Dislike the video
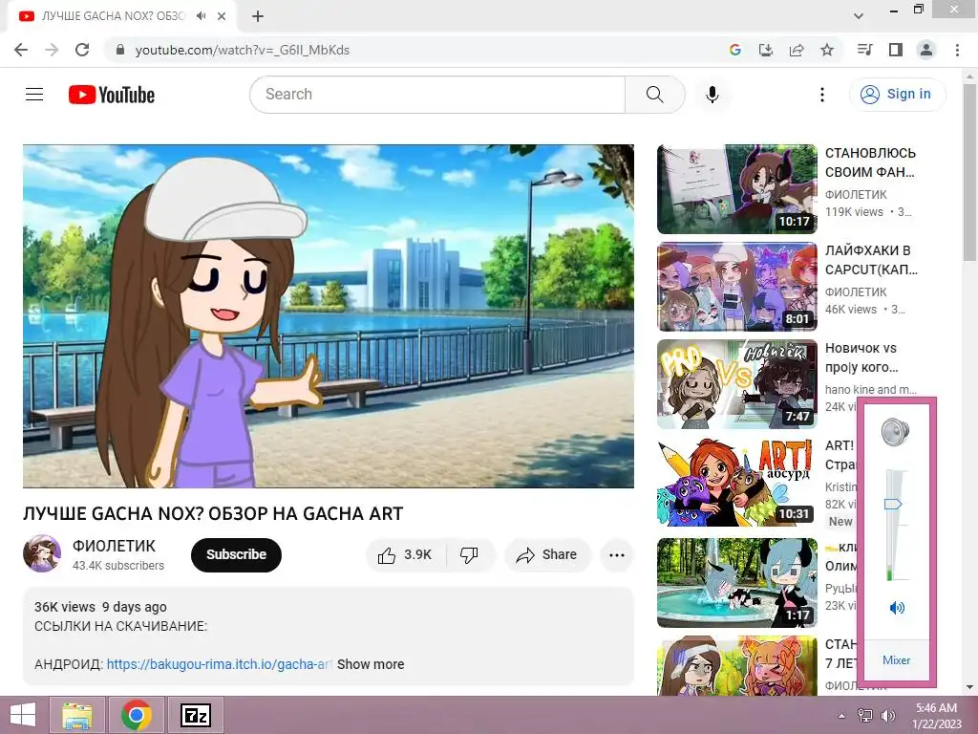The width and height of the screenshot is (978, 734). pyautogui.click(x=469, y=555)
